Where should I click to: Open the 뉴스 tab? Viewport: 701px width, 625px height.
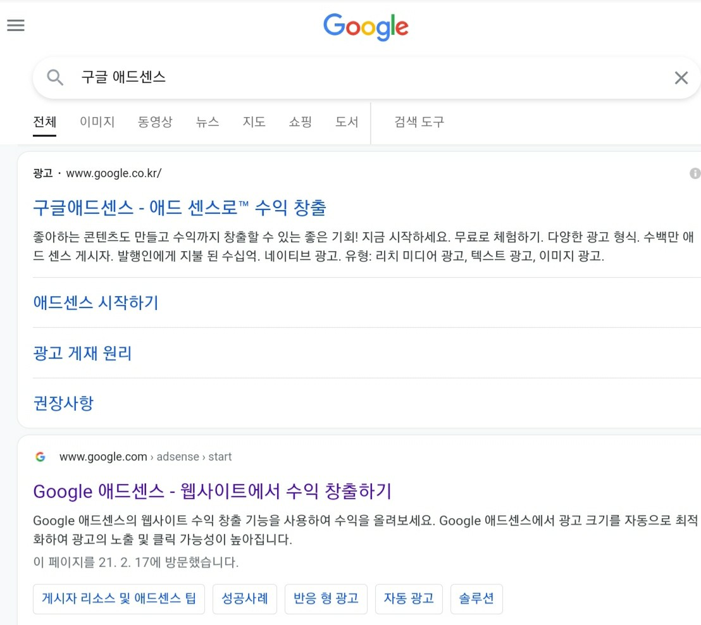coord(208,121)
